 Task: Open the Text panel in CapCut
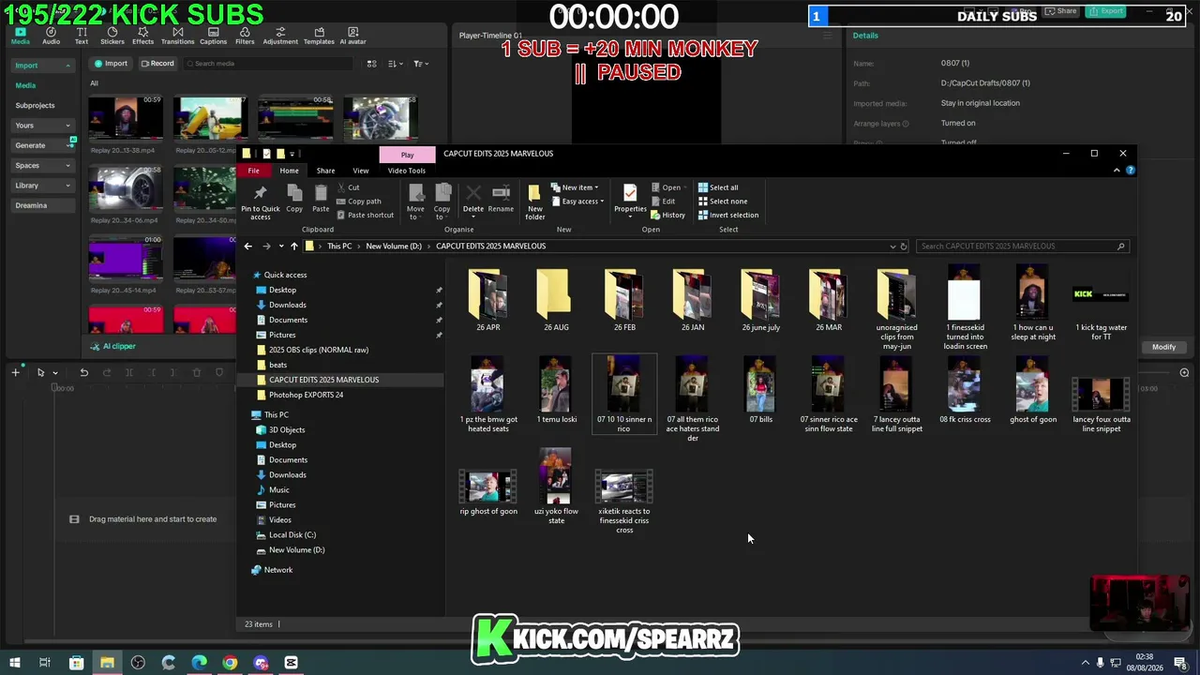[82, 36]
